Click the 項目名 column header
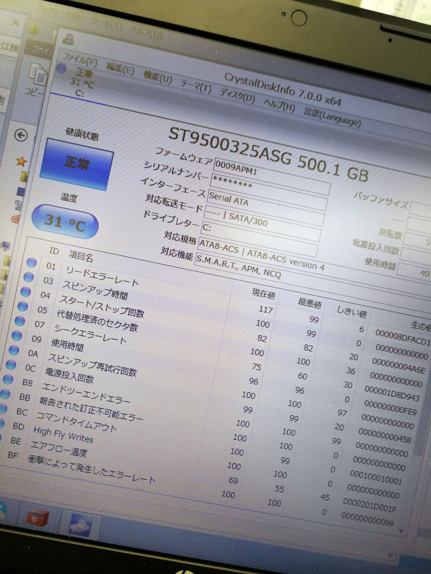Viewport: 431px width, 574px height. pos(81,256)
